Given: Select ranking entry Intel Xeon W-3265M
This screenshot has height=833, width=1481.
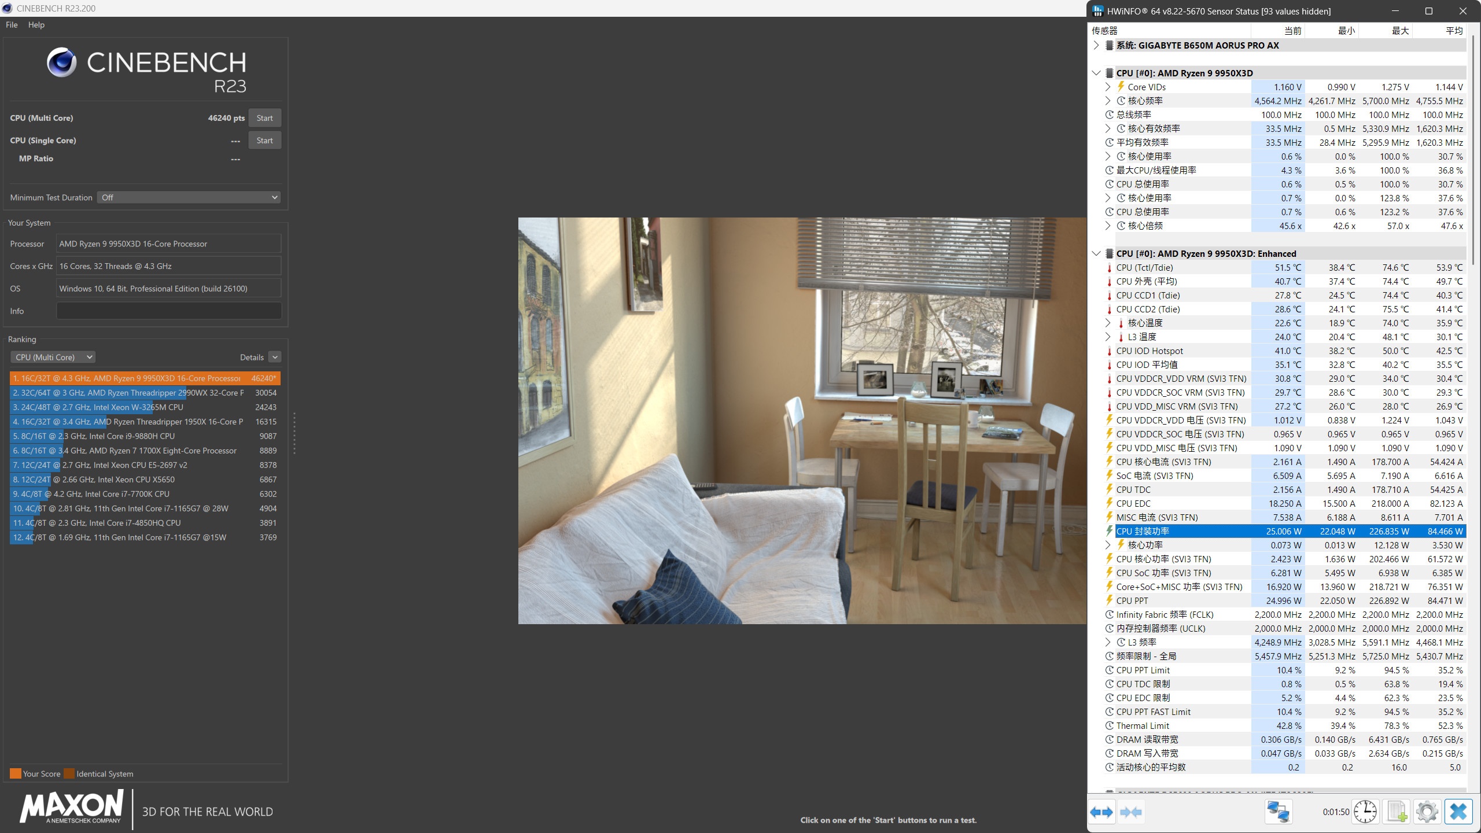Looking at the screenshot, I should click(145, 407).
